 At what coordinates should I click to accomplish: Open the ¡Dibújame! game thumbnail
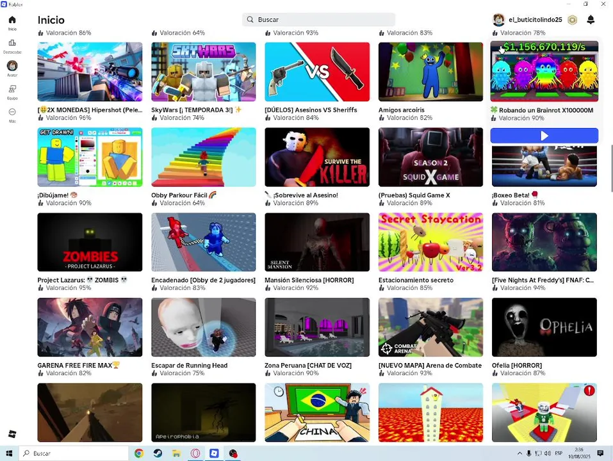[x=90, y=157]
